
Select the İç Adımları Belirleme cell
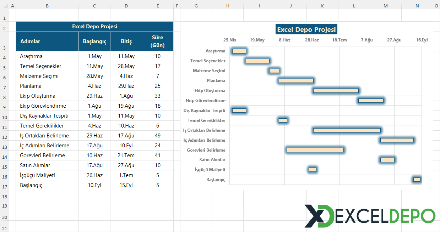pos(47,146)
